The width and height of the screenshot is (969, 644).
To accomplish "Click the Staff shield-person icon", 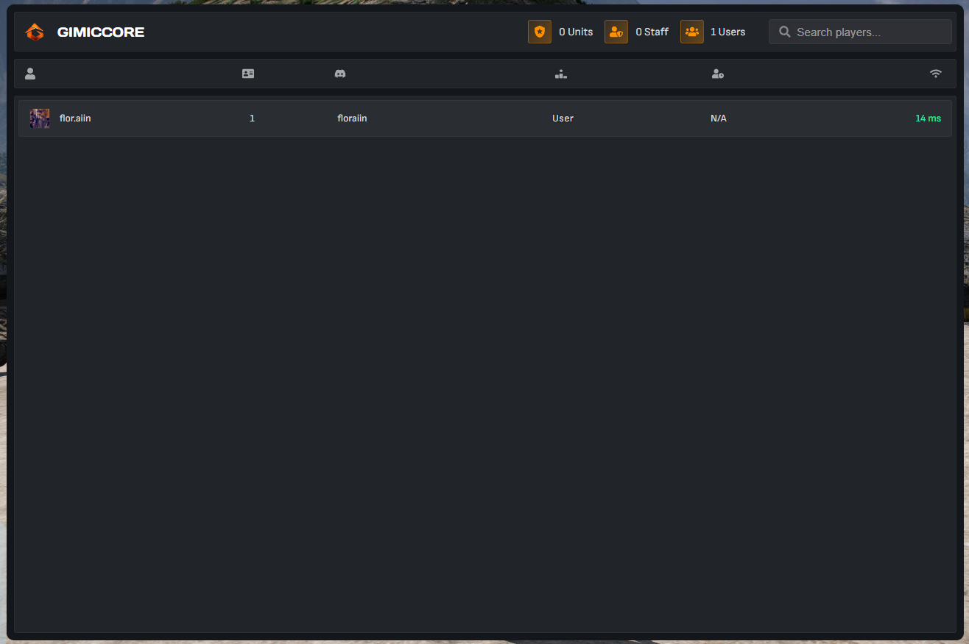I will [x=616, y=32].
